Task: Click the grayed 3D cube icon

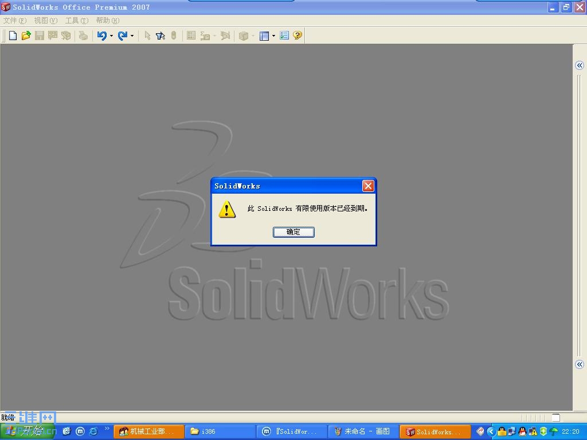Action: tap(244, 36)
